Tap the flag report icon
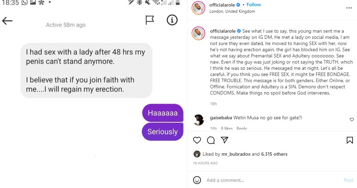The width and height of the screenshot is (357, 188). (x=150, y=21)
